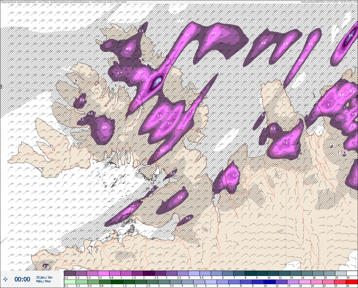The width and height of the screenshot is (358, 288).
Task: Click the 00:00 forecast time display
Action: point(22,279)
